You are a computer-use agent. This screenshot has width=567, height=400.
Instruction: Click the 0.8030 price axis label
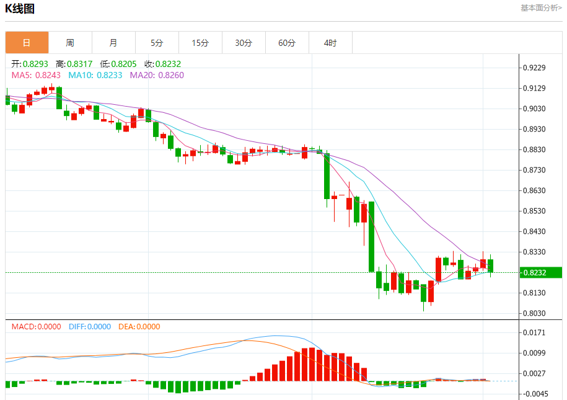pos(534,313)
